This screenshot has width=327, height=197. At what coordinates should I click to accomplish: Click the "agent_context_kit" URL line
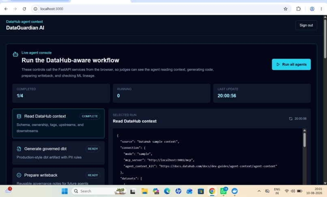click(200, 166)
